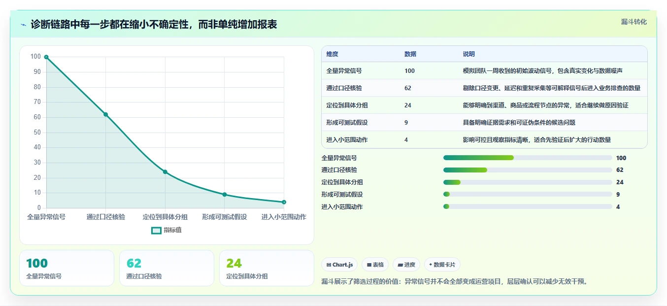
Task: Click description starting 影响可控且观察指标清晰
Action: [x=536, y=140]
